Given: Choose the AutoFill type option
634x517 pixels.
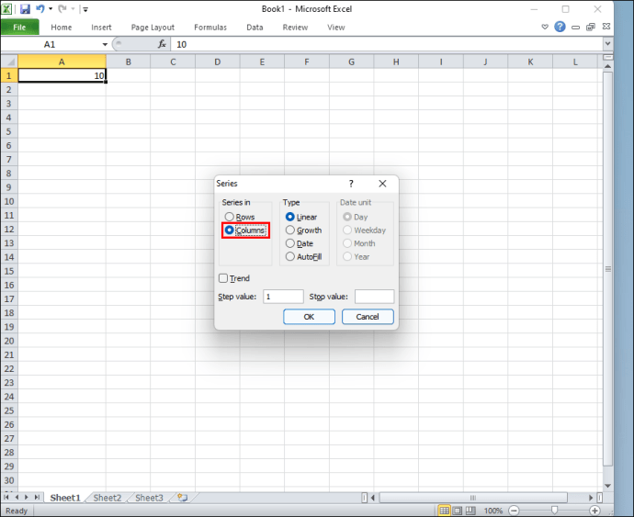Looking at the screenshot, I should (x=290, y=256).
